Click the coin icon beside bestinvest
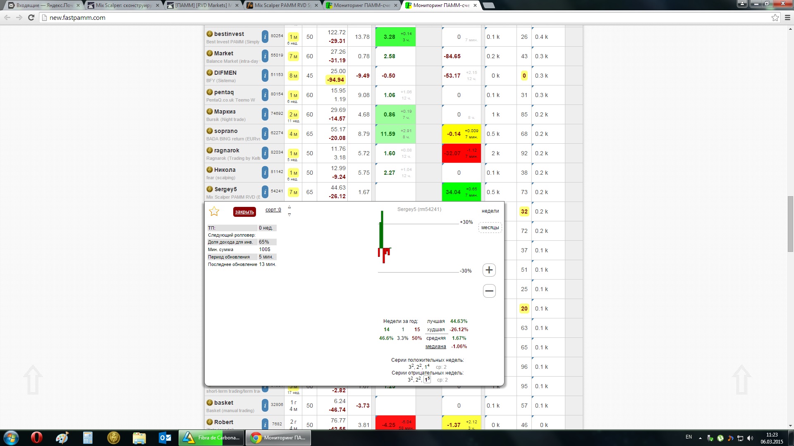 [210, 34]
